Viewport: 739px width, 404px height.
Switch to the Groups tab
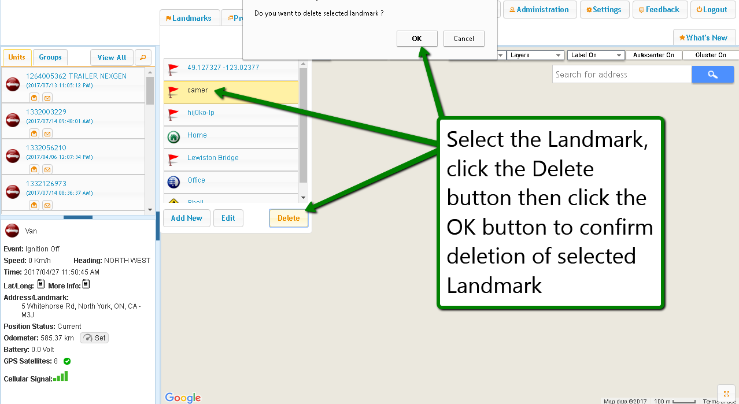click(50, 57)
